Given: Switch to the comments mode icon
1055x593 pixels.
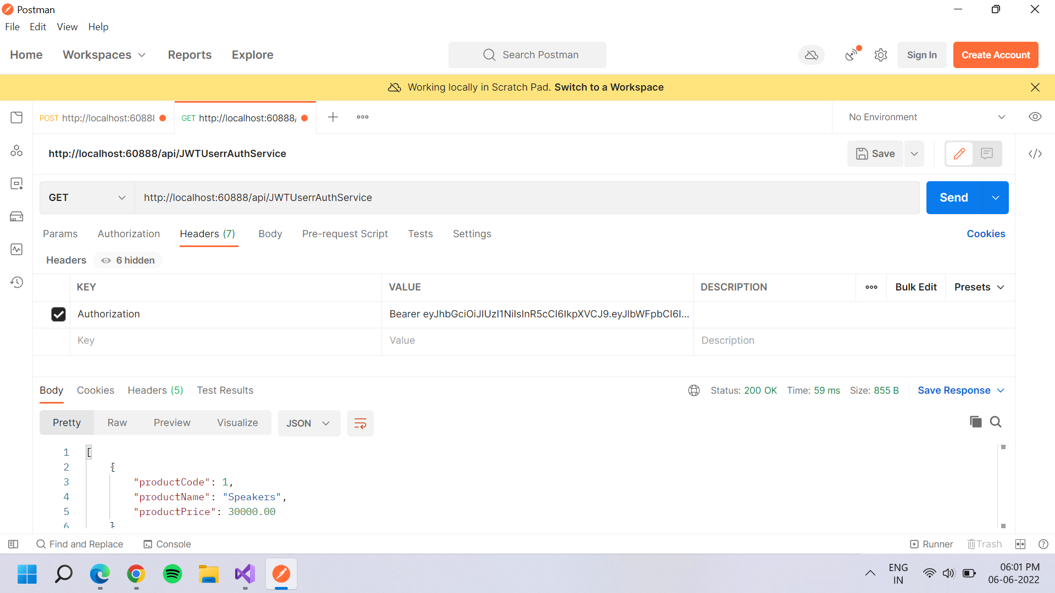Looking at the screenshot, I should click(987, 154).
